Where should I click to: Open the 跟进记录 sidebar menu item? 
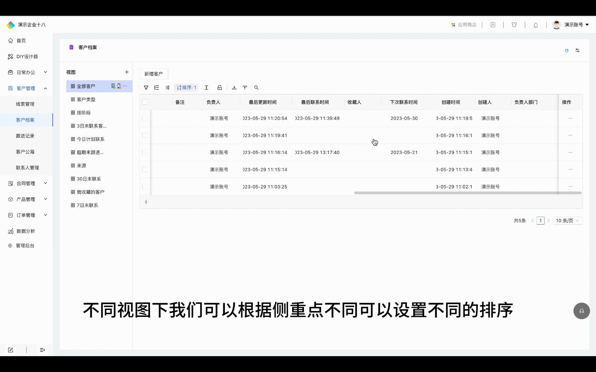25,136
